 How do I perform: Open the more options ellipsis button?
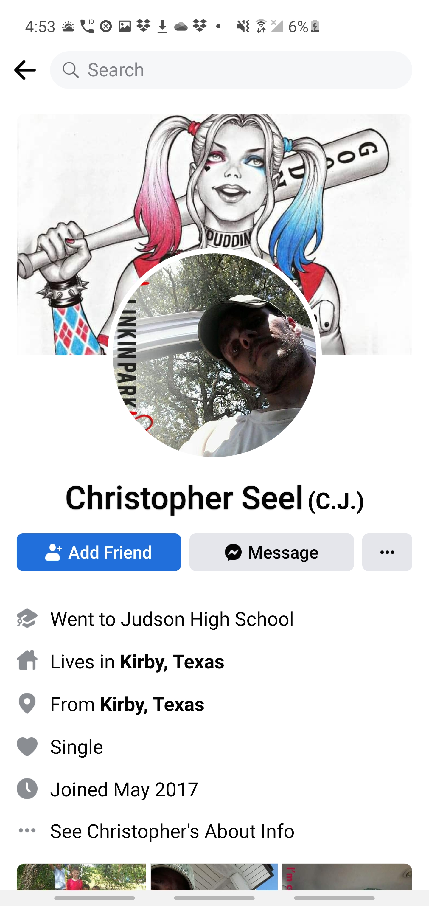point(387,552)
